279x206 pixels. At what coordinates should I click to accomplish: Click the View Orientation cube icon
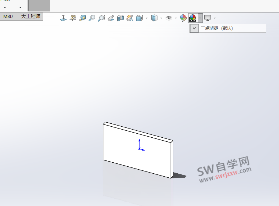(x=139, y=18)
